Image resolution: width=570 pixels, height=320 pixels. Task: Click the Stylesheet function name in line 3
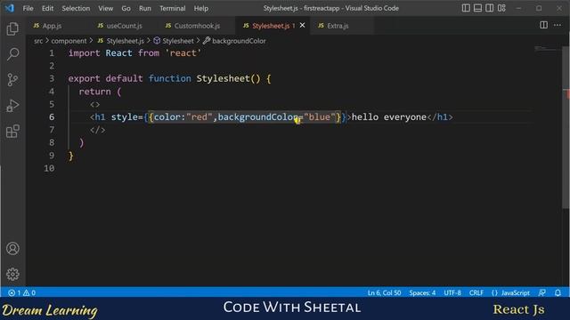(224, 78)
